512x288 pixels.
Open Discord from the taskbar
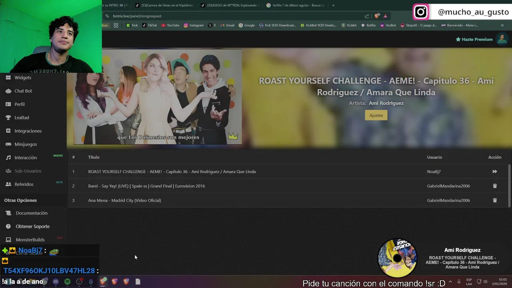(x=56, y=282)
